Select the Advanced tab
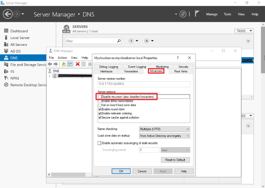This screenshot has width=265, height=188. tap(156, 71)
